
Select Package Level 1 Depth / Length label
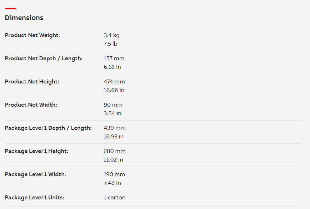click(48, 128)
